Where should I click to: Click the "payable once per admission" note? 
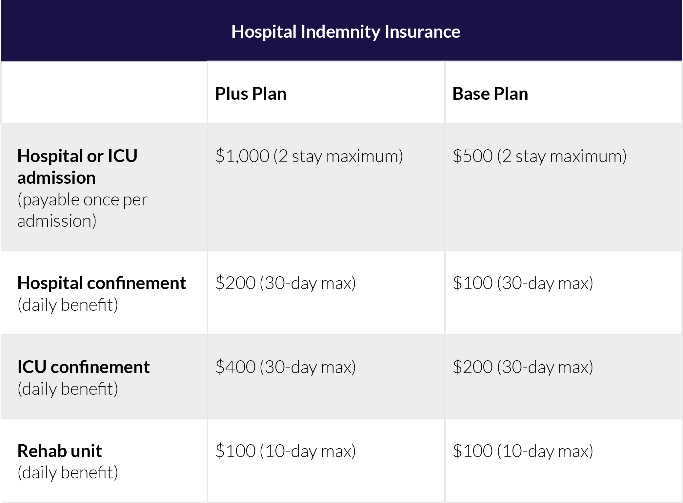(82, 210)
